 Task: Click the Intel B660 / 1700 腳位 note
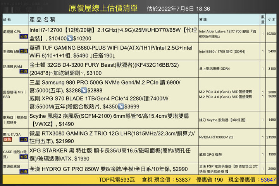(222, 52)
